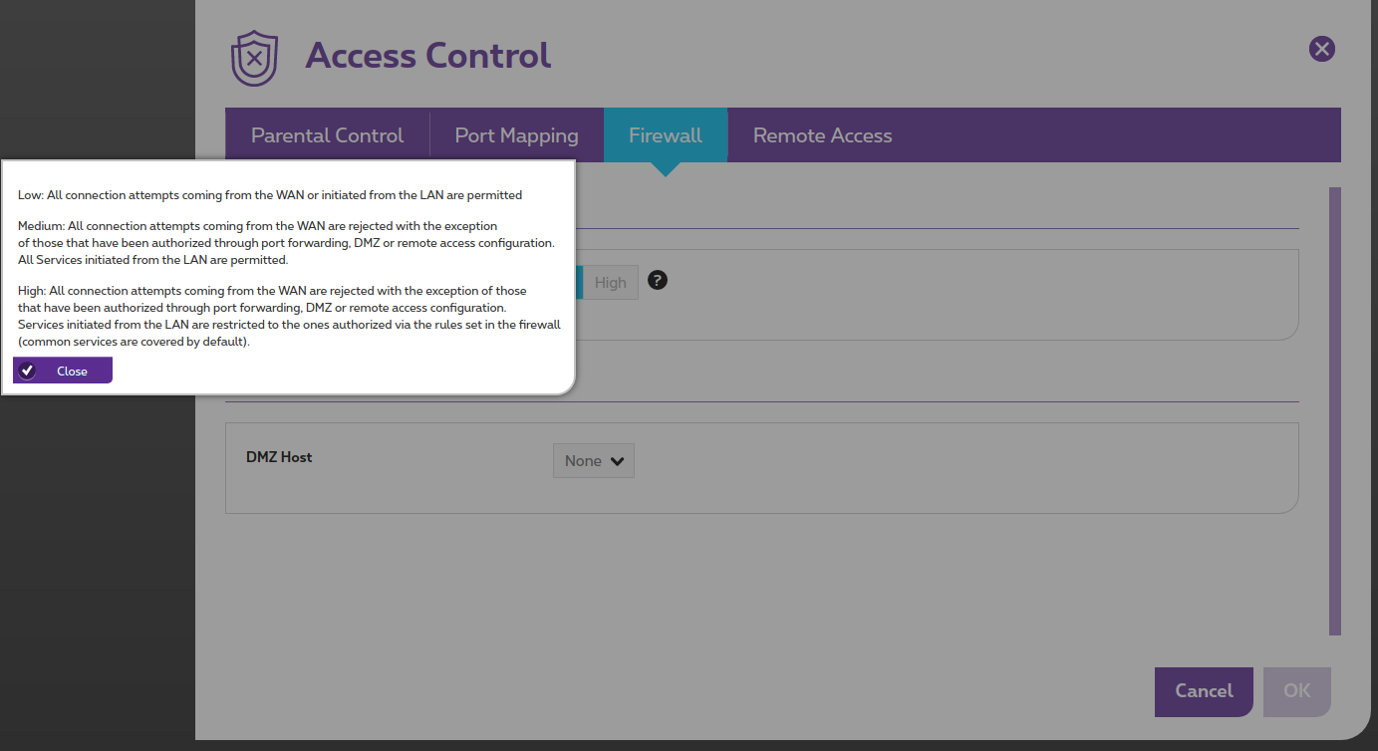The image size is (1378, 751).
Task: Click the Access Control shield icon
Action: click(x=254, y=58)
